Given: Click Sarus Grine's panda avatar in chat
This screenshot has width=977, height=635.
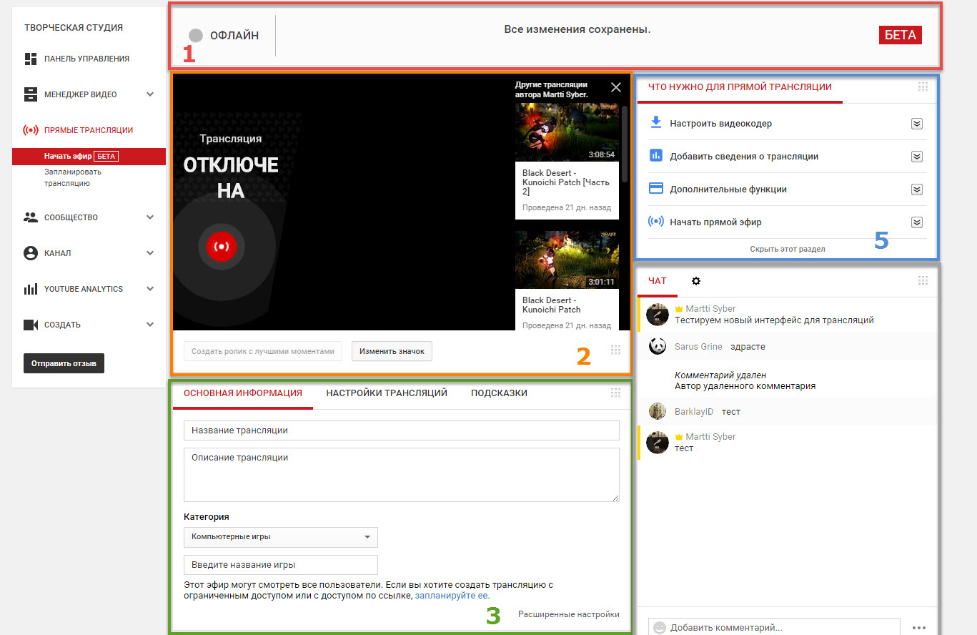Looking at the screenshot, I should [658, 347].
